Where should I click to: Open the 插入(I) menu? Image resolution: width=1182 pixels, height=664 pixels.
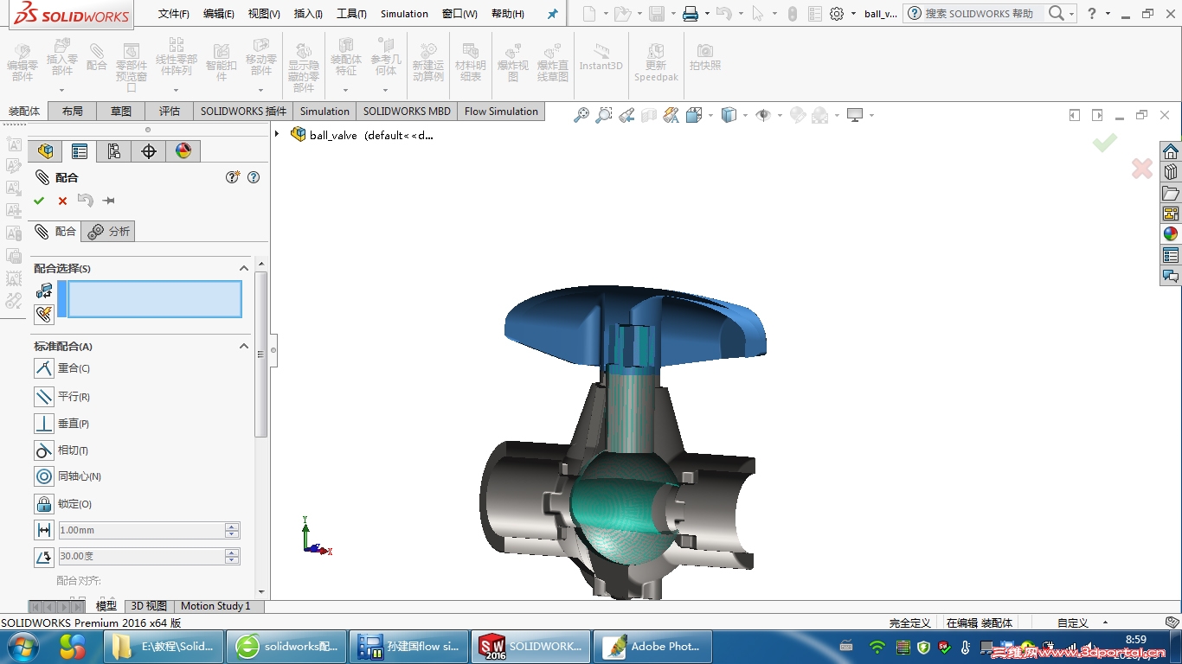pos(308,14)
